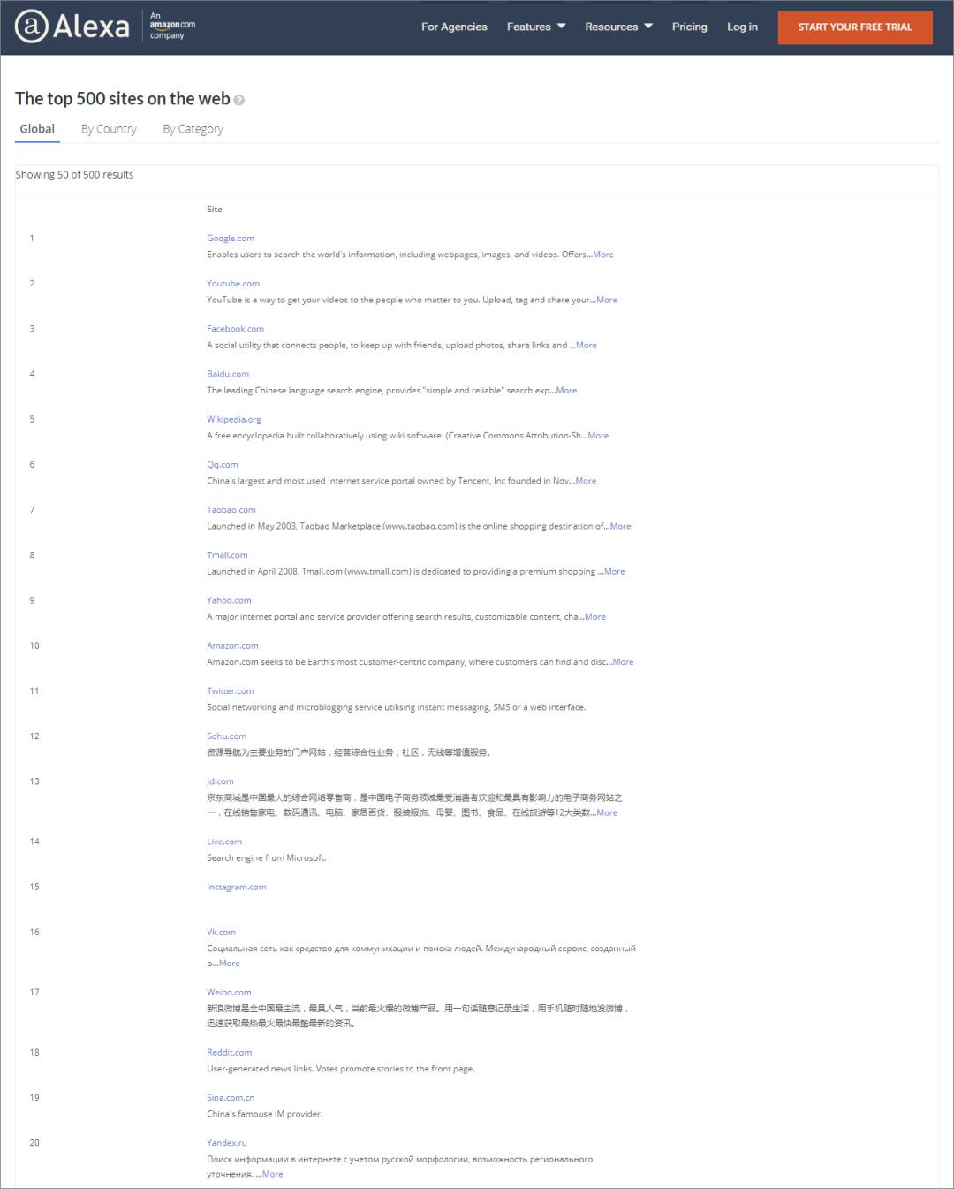Screen dimensions: 954x1189
Task: Expand More on Vk.com description
Action: (229, 964)
